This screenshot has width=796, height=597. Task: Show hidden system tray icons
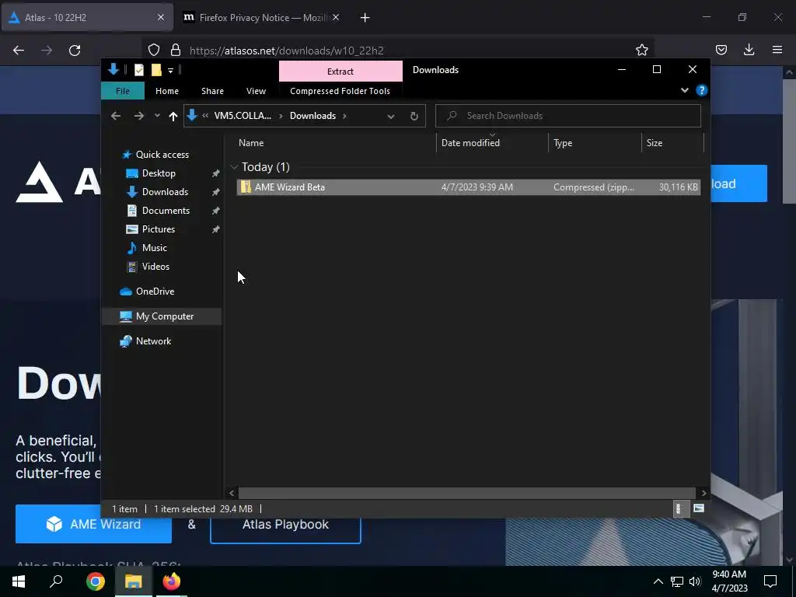click(x=658, y=581)
